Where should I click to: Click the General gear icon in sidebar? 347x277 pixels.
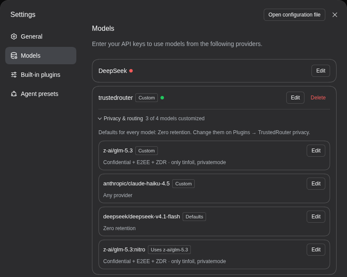click(14, 36)
